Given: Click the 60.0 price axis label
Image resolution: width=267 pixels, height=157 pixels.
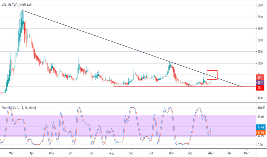Looking at the screenshot, I should tap(260, 40).
